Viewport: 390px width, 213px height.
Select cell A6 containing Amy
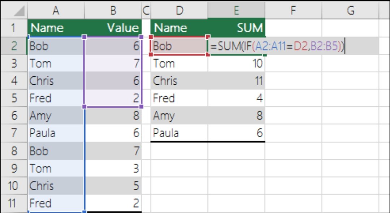click(56, 116)
